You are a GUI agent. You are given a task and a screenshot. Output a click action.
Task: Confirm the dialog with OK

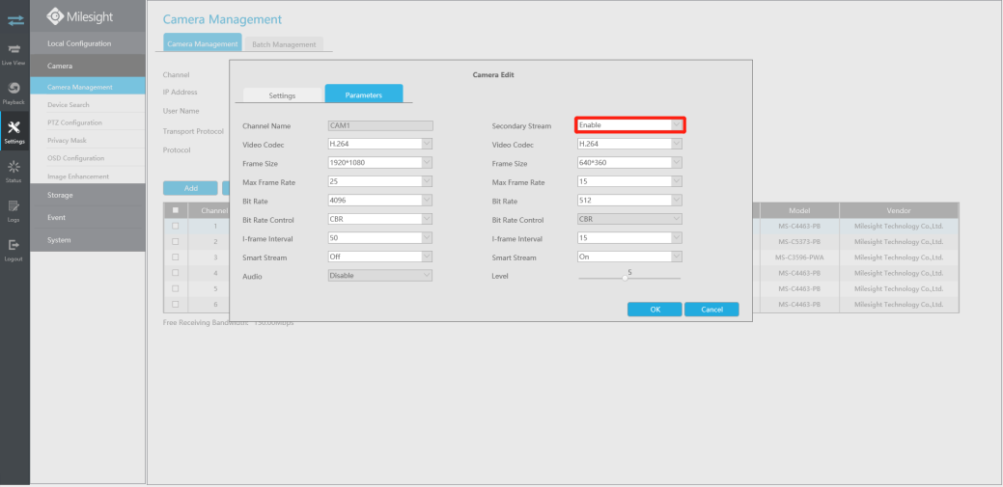click(x=655, y=310)
